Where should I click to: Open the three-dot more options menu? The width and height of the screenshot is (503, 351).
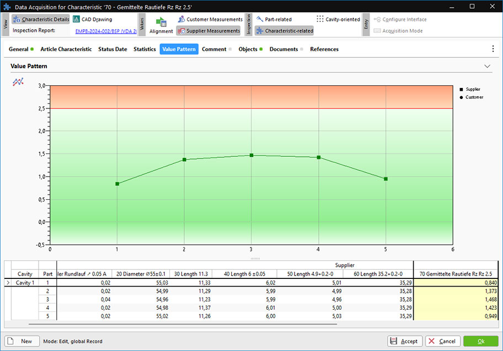tap(493, 49)
